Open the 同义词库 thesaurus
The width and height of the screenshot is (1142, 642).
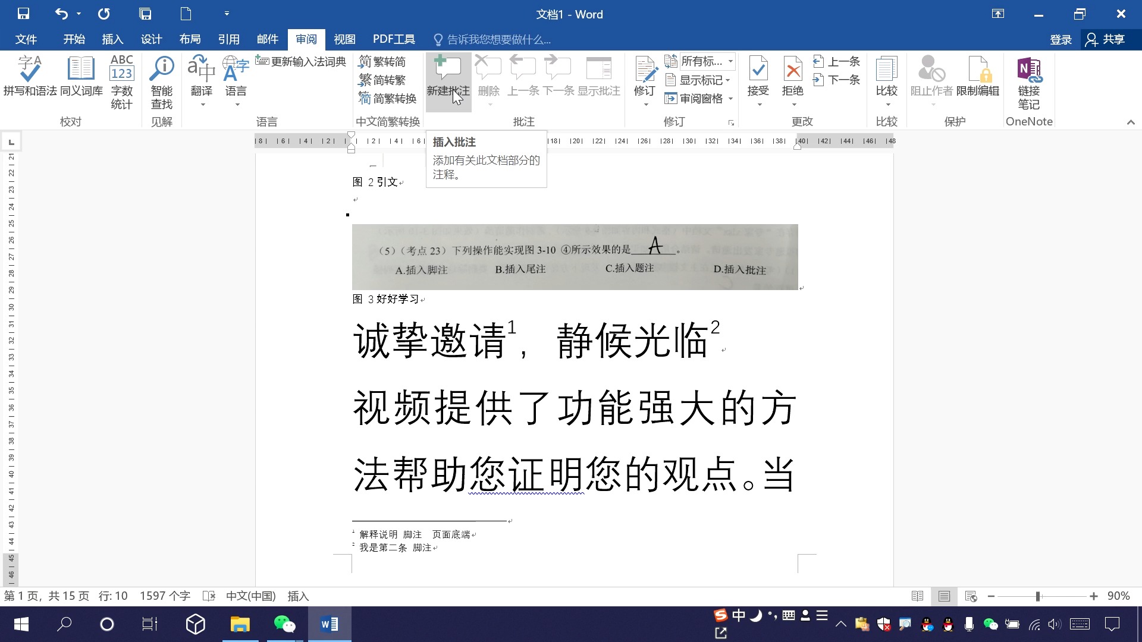coord(81,77)
